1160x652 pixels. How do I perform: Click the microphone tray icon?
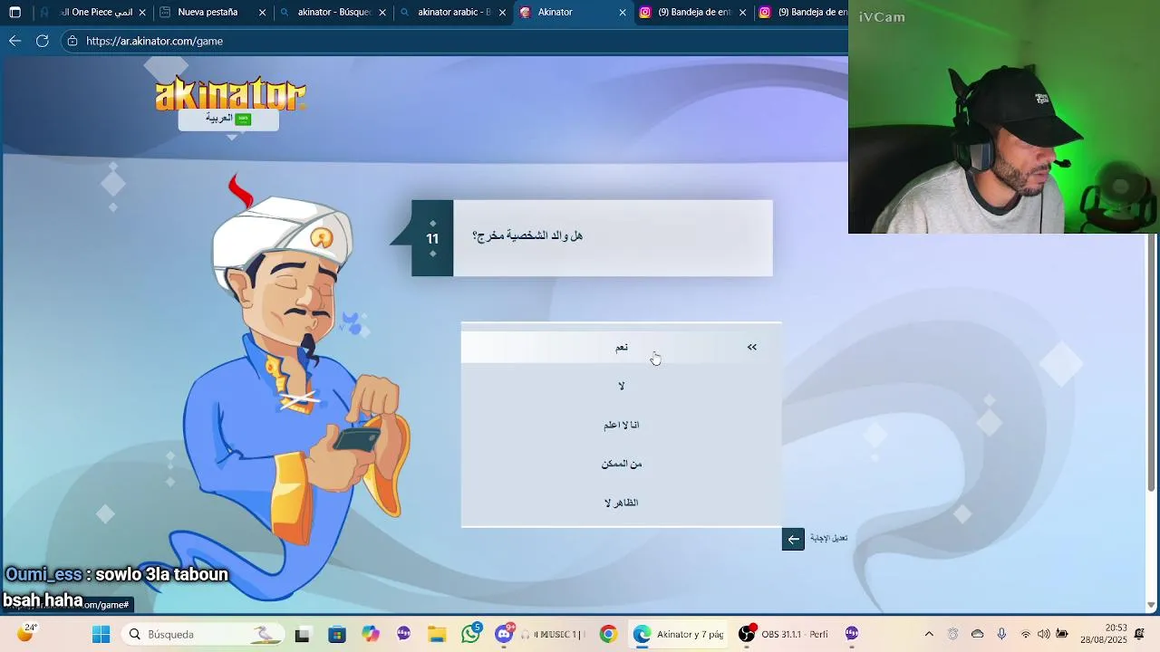(x=1001, y=634)
